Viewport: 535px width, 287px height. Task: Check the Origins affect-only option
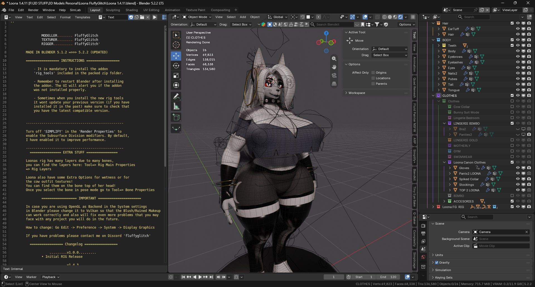point(373,73)
